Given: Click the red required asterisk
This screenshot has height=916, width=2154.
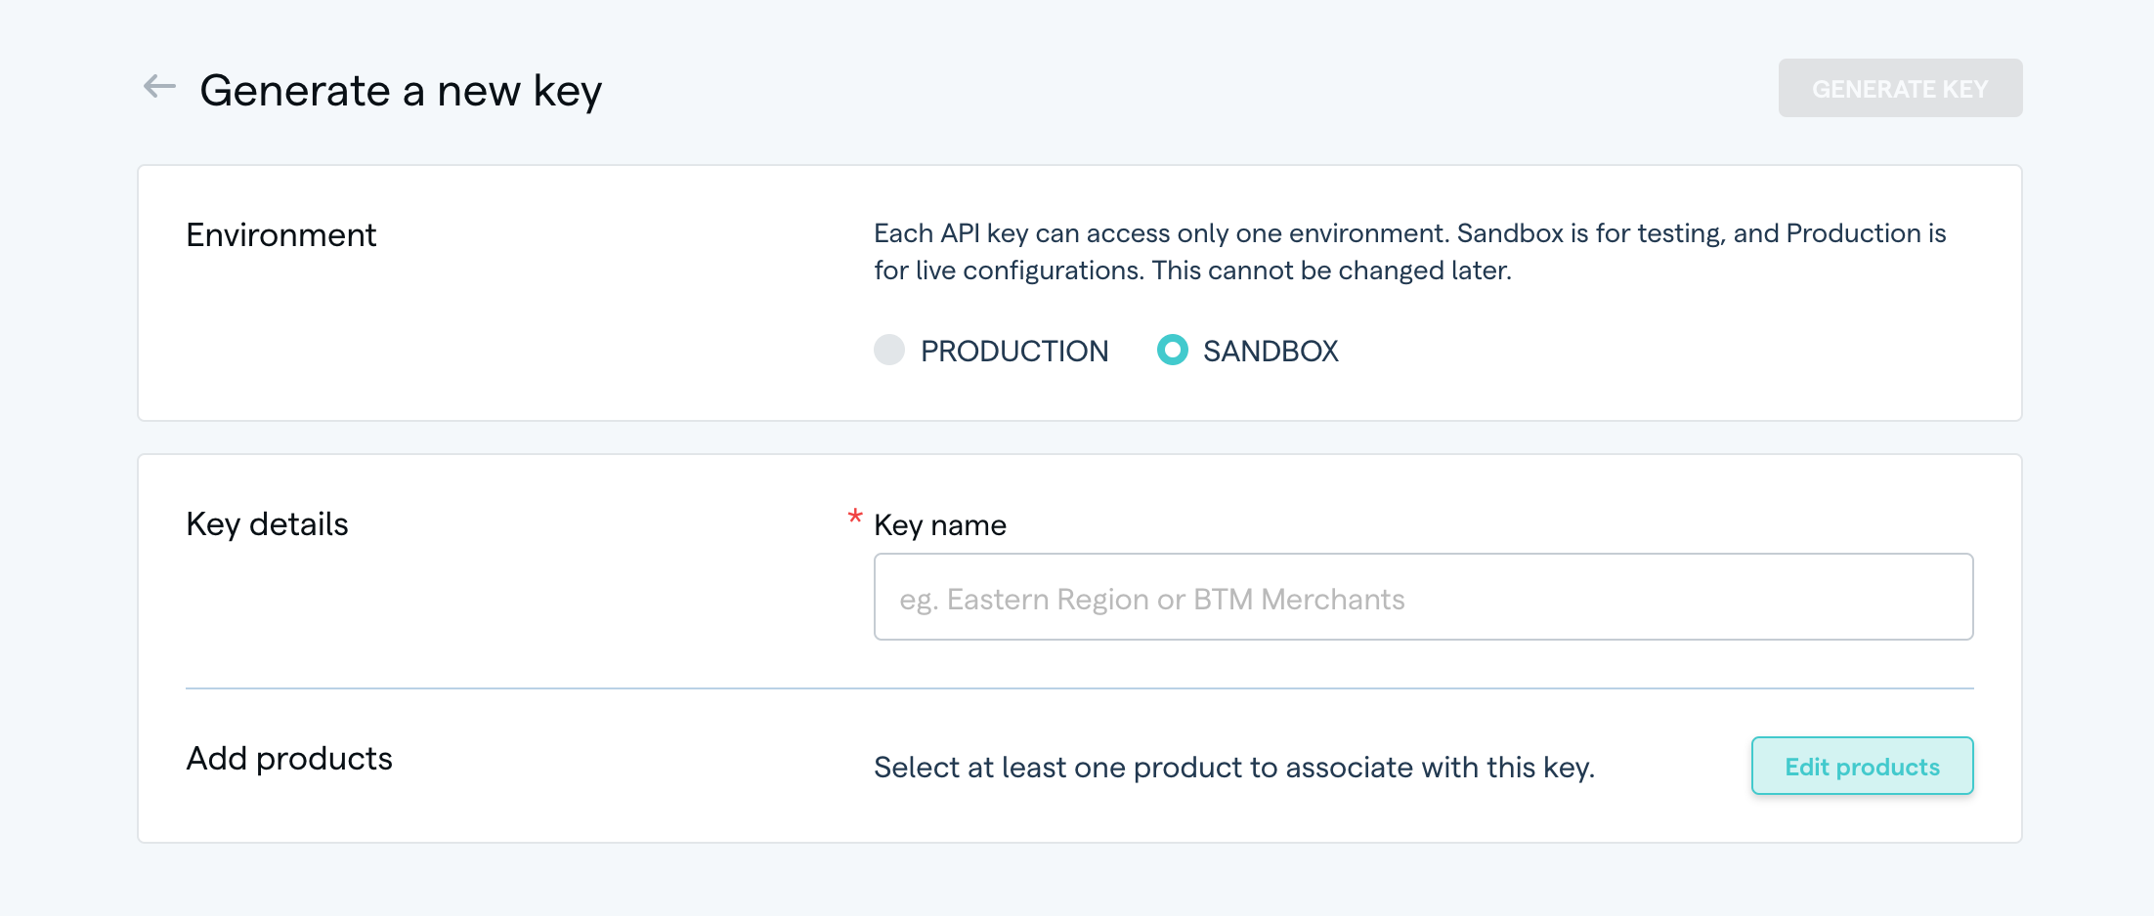Looking at the screenshot, I should (855, 518).
